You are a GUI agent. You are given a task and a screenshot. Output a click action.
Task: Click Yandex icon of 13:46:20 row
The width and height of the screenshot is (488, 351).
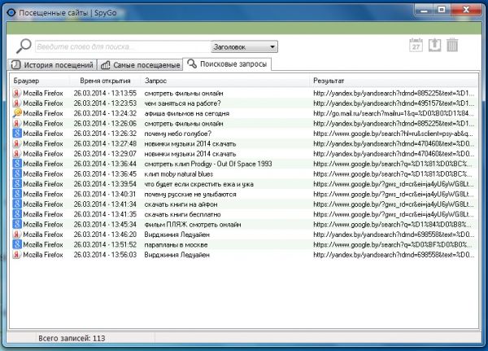tap(17, 234)
